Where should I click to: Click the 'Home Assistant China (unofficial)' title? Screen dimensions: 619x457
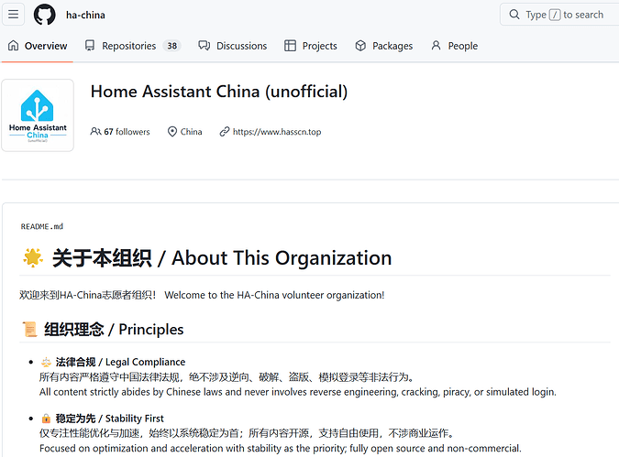click(219, 92)
